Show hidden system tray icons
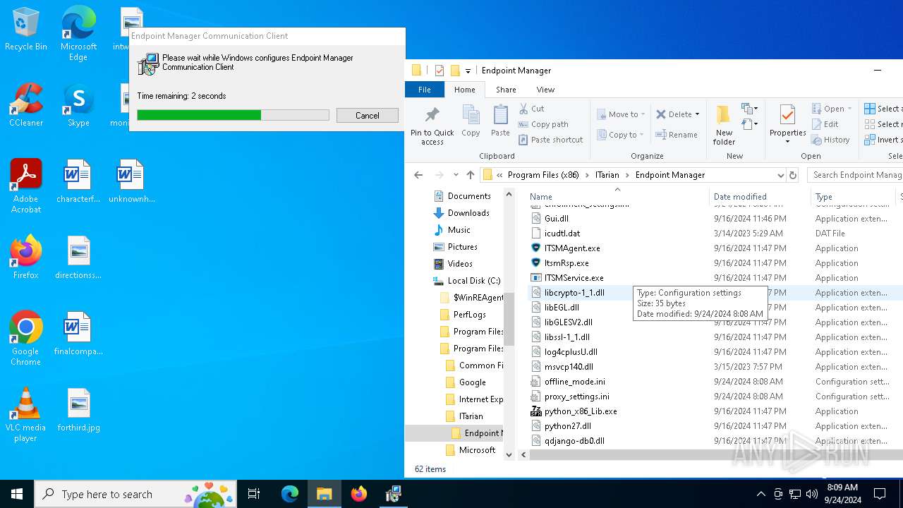Screen dimensions: 903x508 pyautogui.click(x=760, y=494)
